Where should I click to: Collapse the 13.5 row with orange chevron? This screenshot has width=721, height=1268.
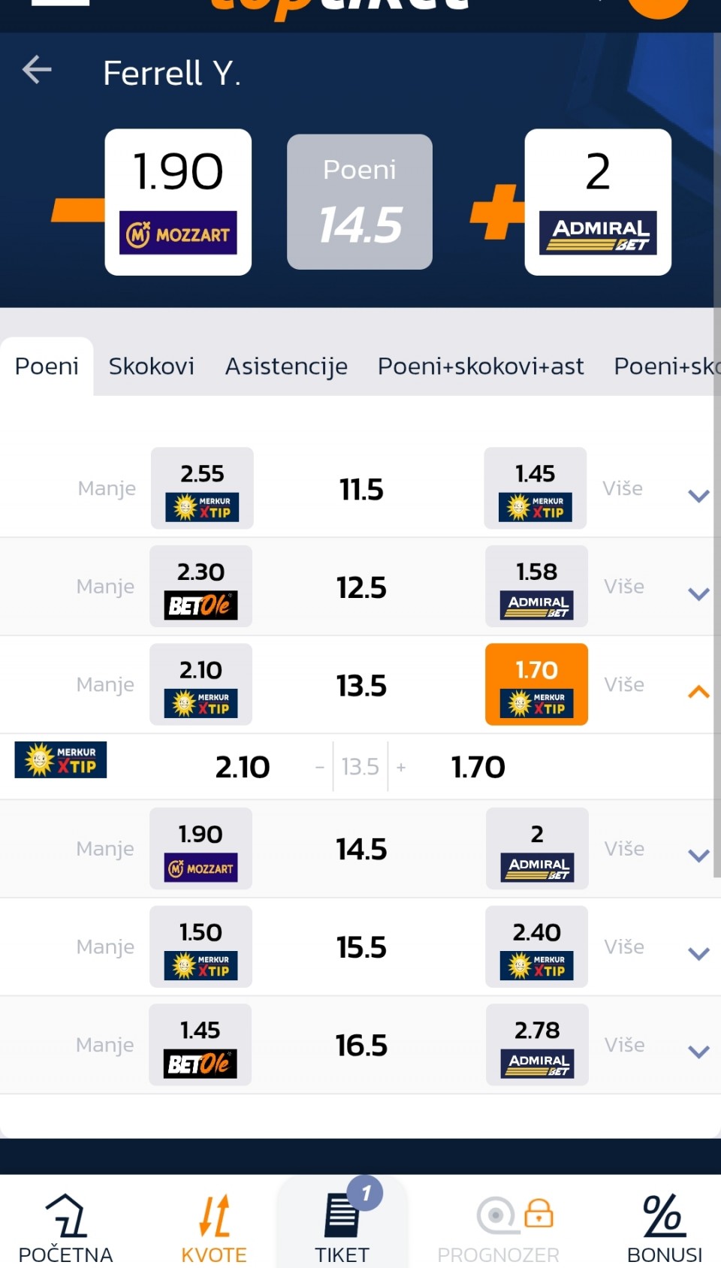(698, 692)
